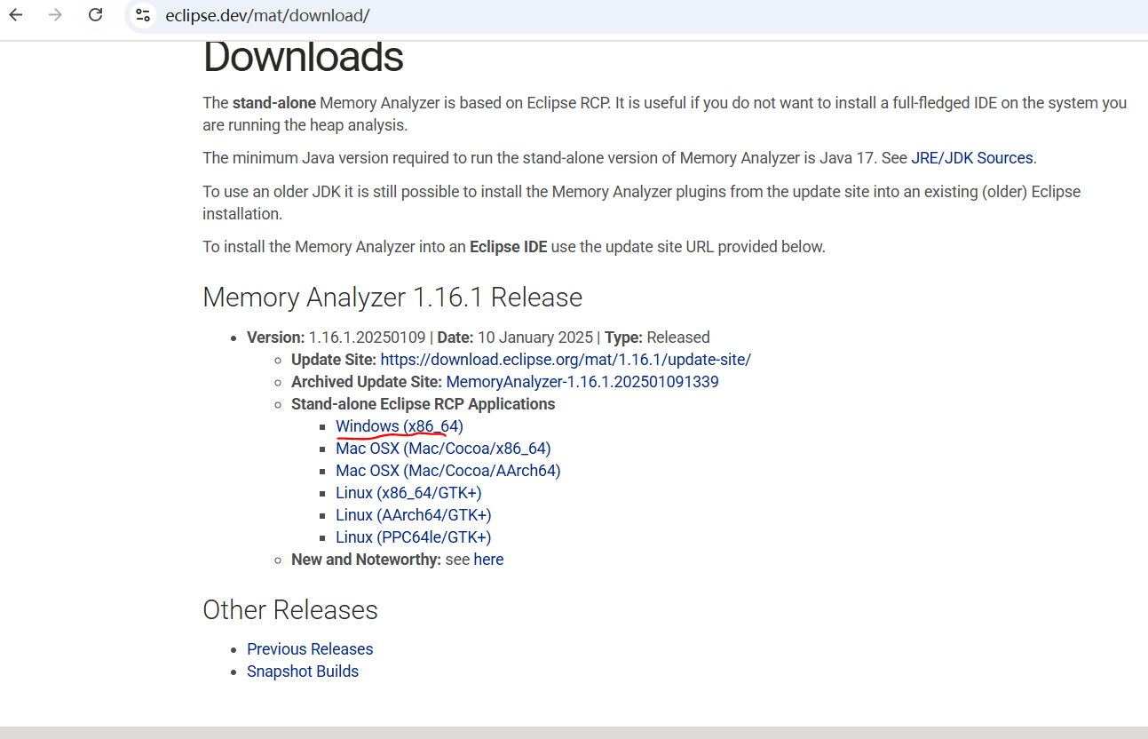Click the Other Releases heading
The image size is (1148, 739).
click(x=290, y=609)
